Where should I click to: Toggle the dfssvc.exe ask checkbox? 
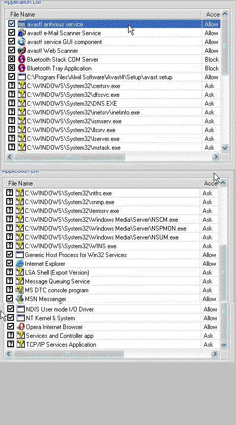[x=11, y=95]
